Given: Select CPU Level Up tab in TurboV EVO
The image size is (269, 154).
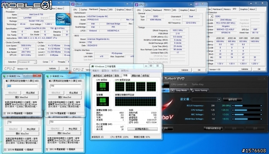Looking at the screenshot, I should tap(179, 85).
